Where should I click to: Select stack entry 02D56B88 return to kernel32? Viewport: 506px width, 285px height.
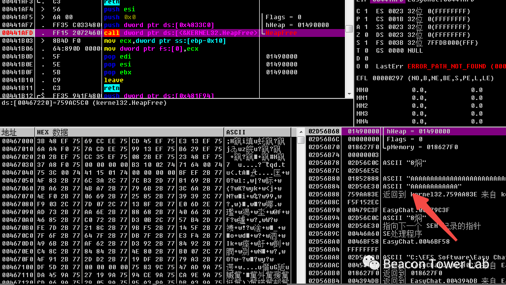pyautogui.click(x=406, y=194)
